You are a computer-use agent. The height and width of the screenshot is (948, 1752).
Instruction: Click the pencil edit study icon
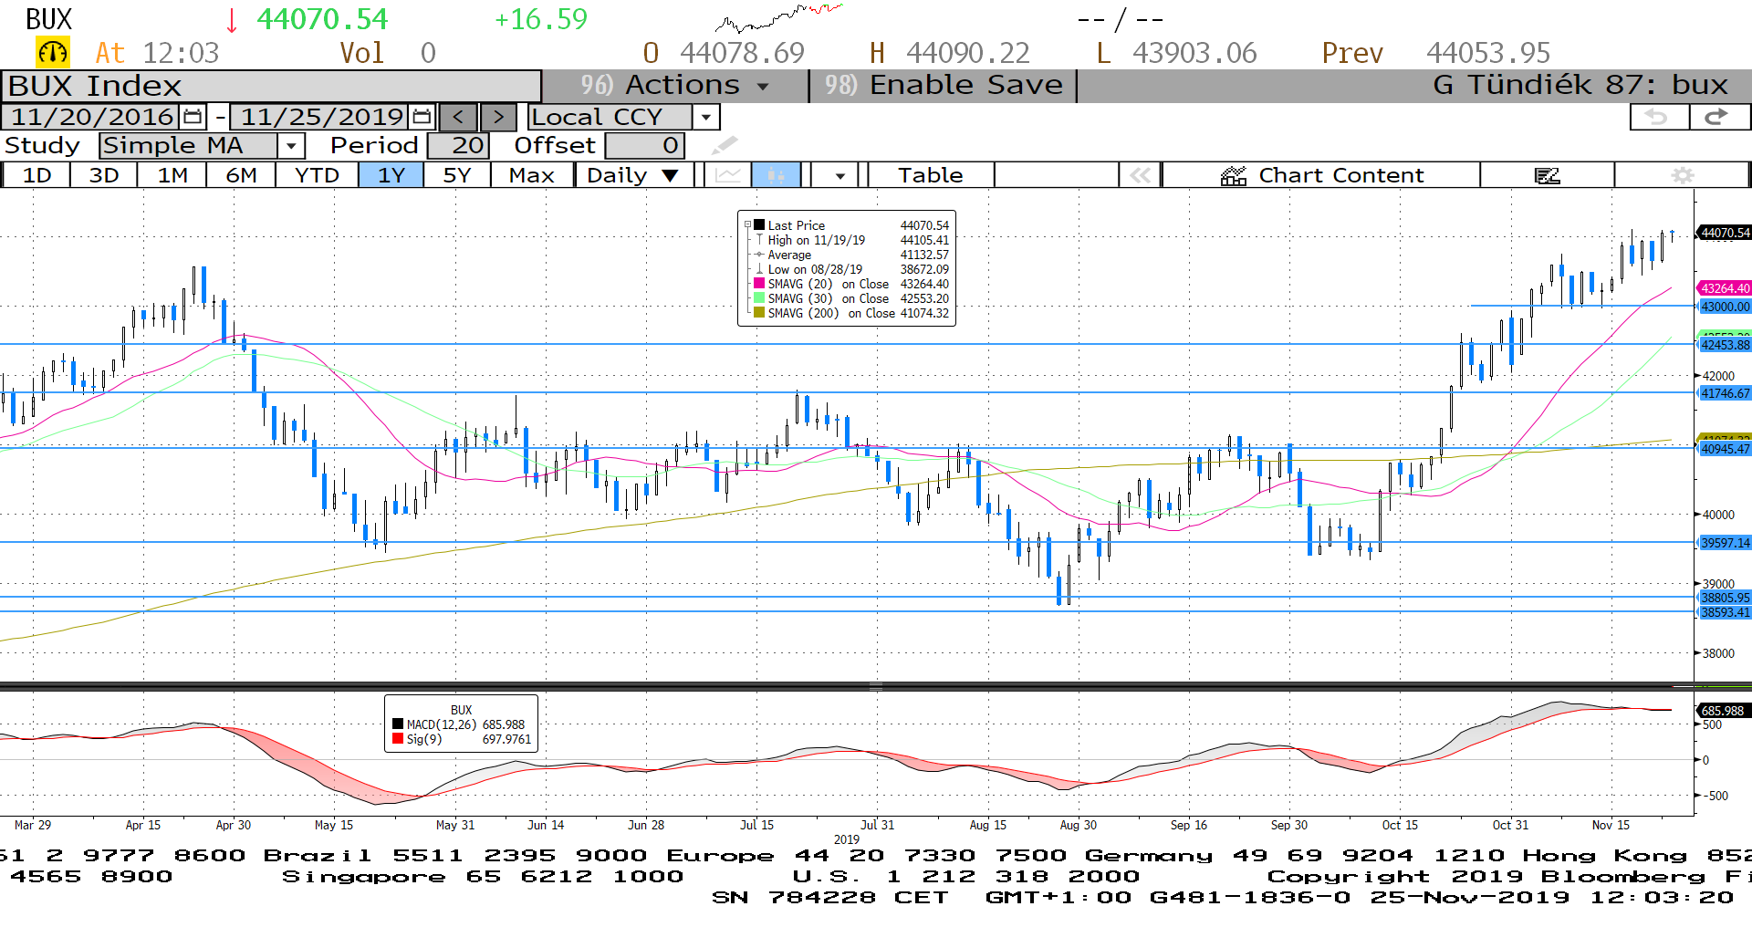[725, 145]
